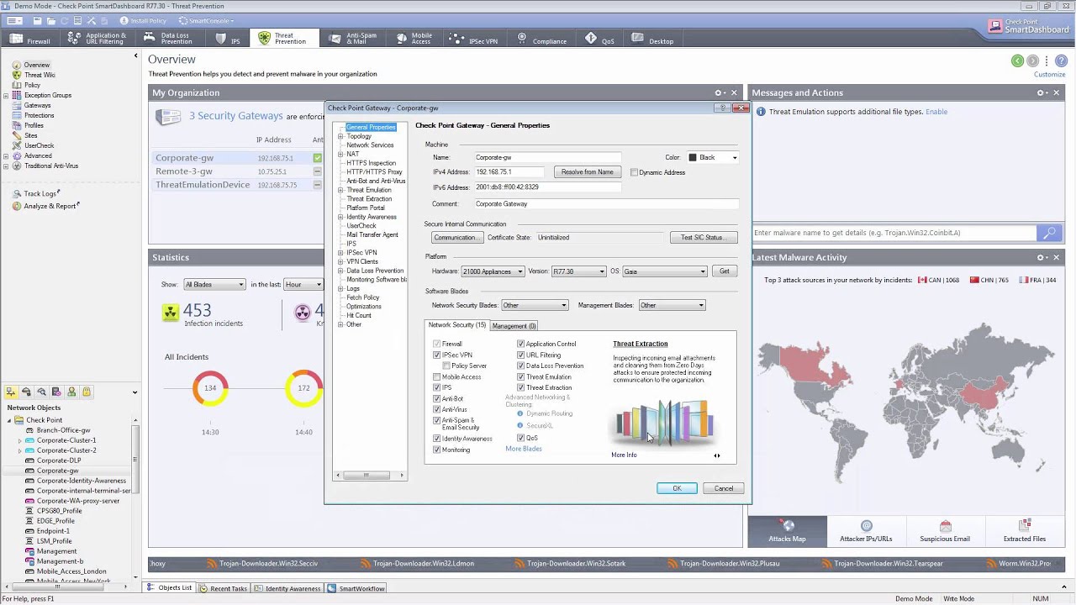
Task: Open the Attacks Map view
Action: 787,531
